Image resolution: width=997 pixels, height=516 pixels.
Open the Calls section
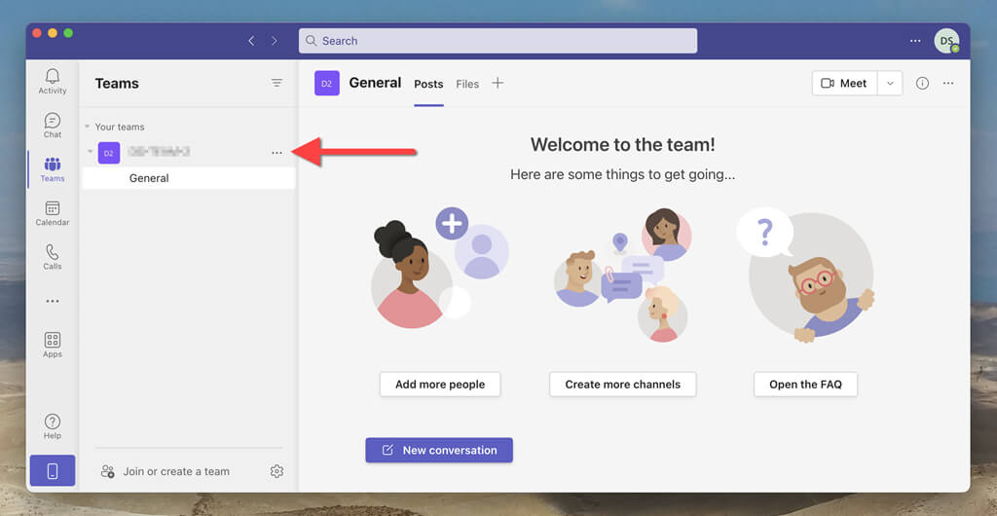click(x=53, y=257)
